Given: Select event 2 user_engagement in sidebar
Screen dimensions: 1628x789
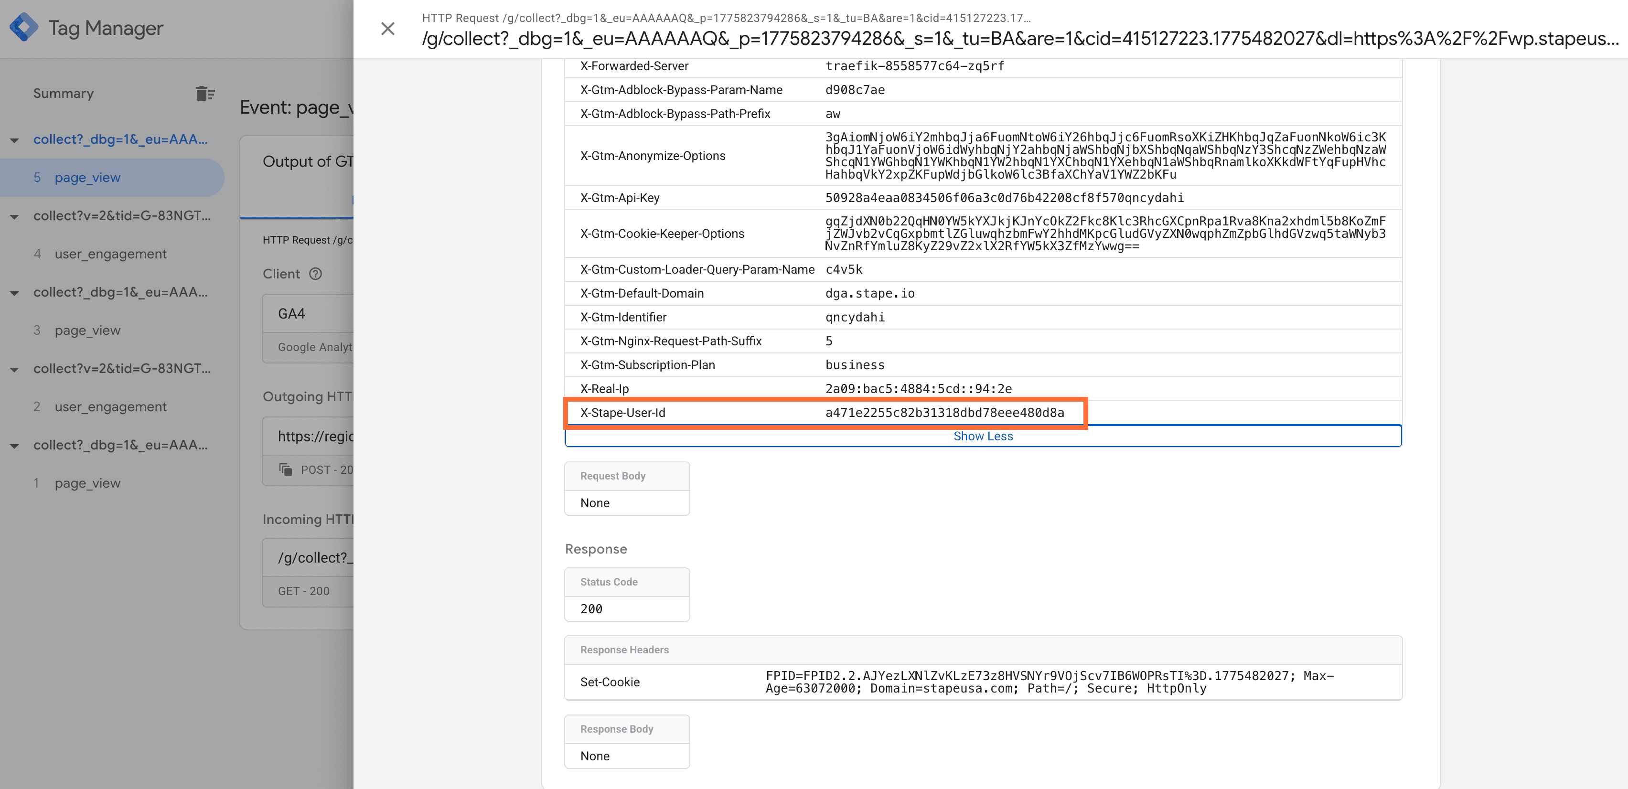Looking at the screenshot, I should pyautogui.click(x=111, y=406).
